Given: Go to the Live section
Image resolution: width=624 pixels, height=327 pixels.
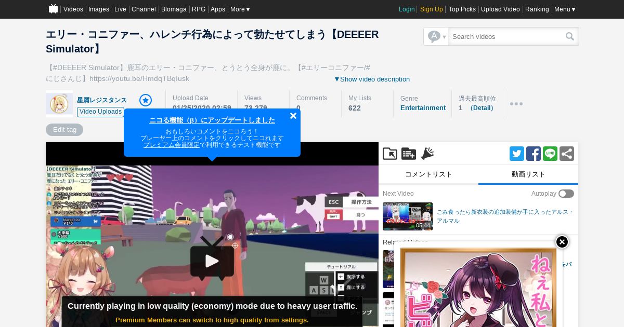Looking at the screenshot, I should point(120,9).
